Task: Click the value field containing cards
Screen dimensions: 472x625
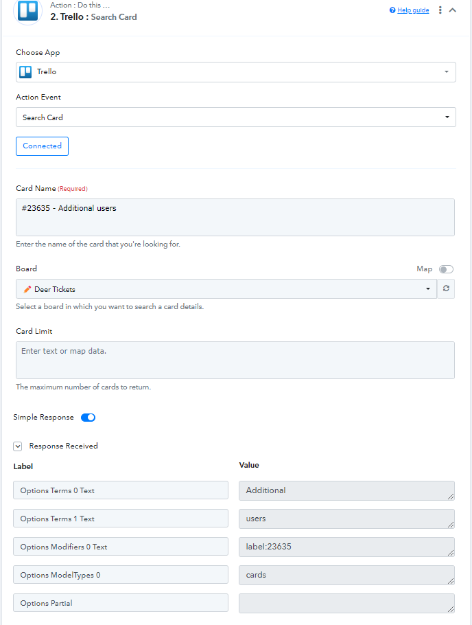Action: pyautogui.click(x=346, y=575)
